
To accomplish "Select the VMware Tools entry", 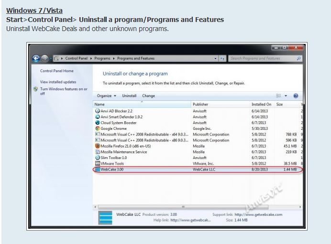I will click(x=112, y=163).
